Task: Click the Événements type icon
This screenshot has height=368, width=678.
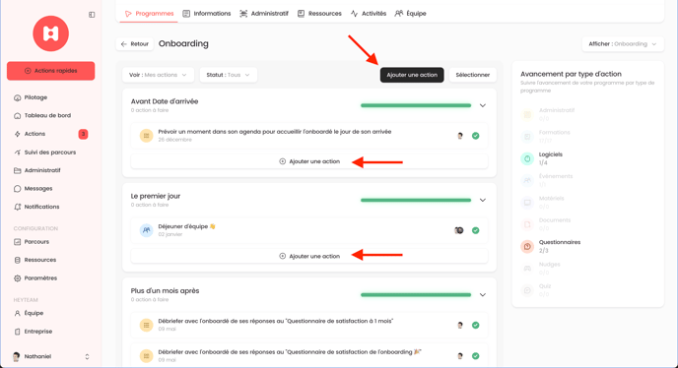Action: click(x=527, y=180)
